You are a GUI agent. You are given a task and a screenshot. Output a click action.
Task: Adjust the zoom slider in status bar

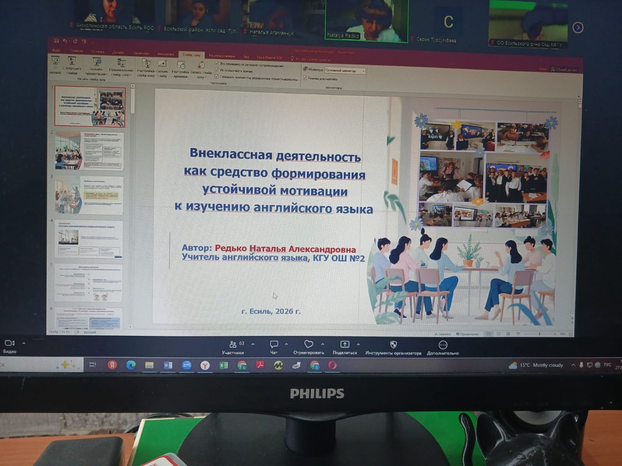(x=540, y=334)
